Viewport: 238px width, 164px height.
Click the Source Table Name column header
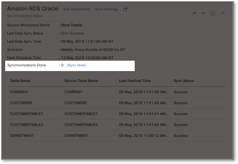81,81
